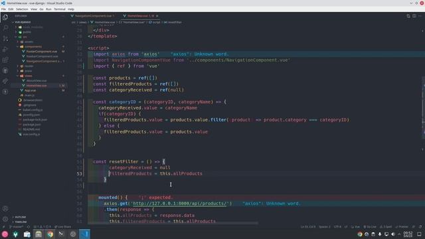Open README.md in explorer
The image size is (425, 239).
31,129
